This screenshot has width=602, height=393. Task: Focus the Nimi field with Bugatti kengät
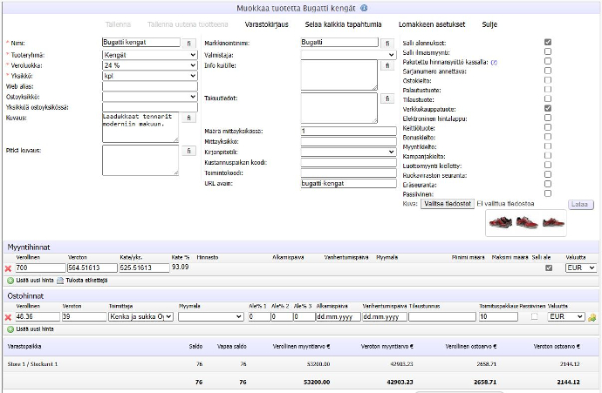coord(140,43)
